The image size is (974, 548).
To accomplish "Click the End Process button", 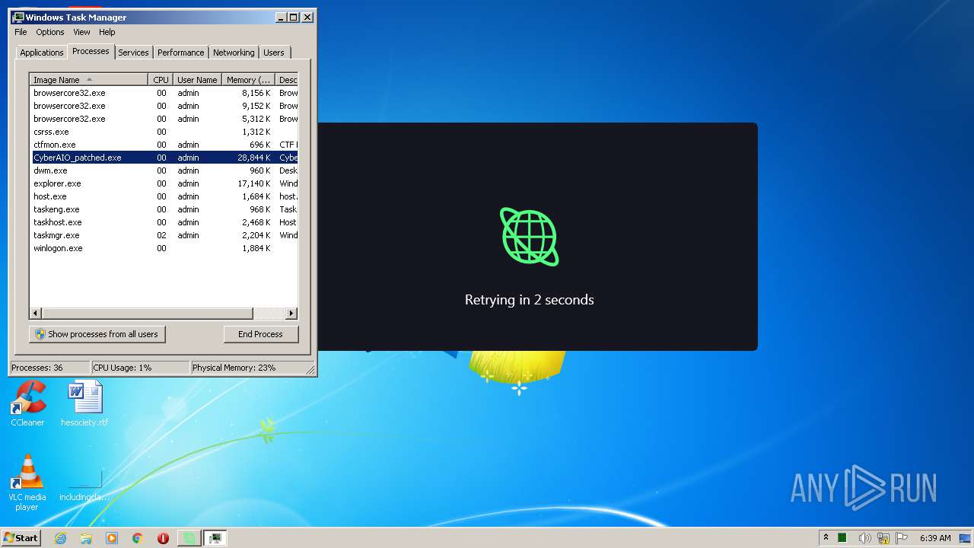I will [x=260, y=334].
